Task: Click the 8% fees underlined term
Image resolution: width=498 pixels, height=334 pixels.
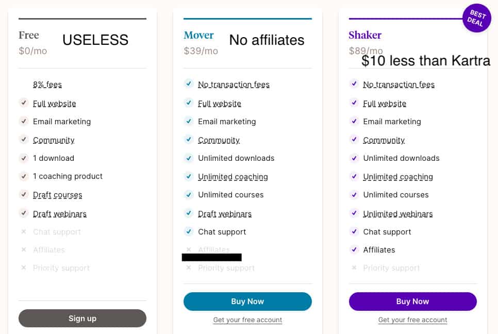Action: pos(47,85)
